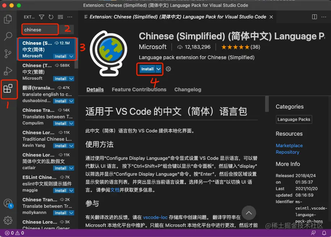Open the Extensions view icon
The height and width of the screenshot is (237, 331).
(8, 89)
